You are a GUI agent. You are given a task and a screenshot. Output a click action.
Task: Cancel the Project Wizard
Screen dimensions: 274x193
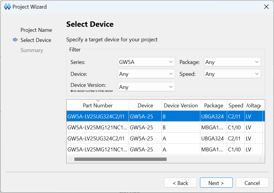pyautogui.click(x=252, y=183)
